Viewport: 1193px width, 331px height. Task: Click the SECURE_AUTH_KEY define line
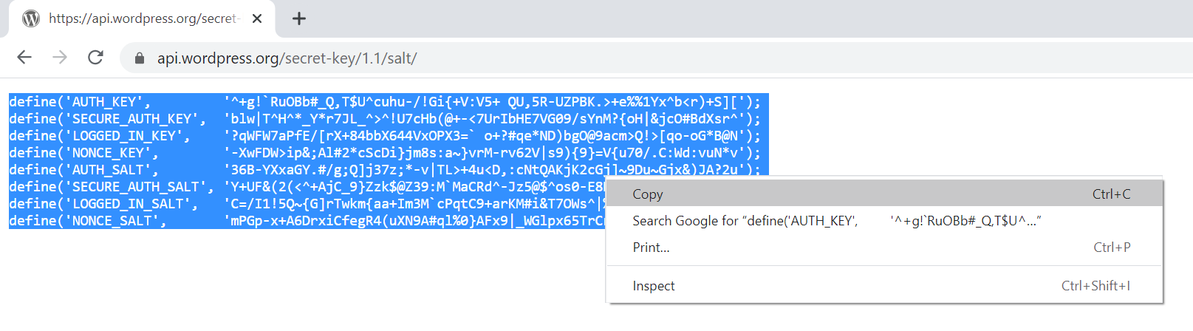click(384, 119)
